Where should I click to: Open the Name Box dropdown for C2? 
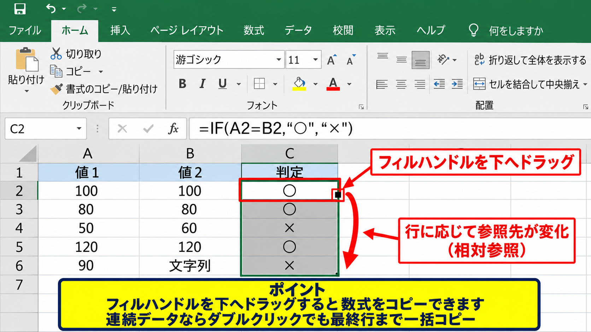[79, 128]
